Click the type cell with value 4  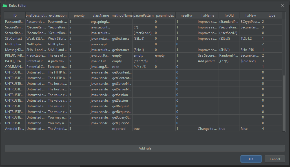click(272, 129)
